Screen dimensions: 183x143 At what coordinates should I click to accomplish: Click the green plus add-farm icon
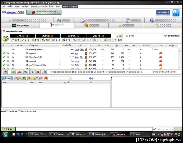(13, 72)
